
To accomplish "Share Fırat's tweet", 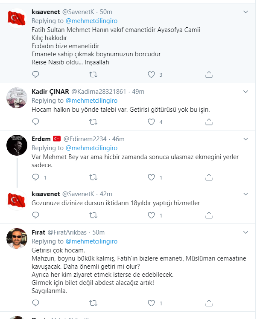I will pyautogui.click(x=209, y=303).
